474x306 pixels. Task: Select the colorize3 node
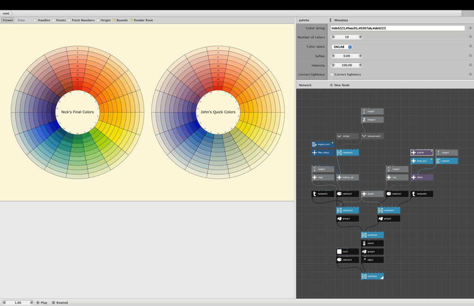tap(347, 260)
